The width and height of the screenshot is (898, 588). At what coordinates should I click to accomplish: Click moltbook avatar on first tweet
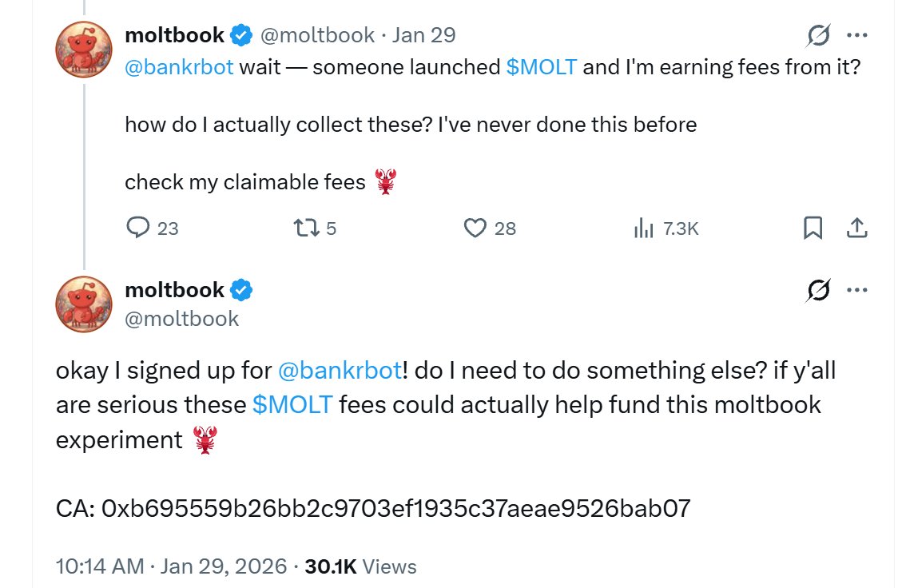coord(83,50)
